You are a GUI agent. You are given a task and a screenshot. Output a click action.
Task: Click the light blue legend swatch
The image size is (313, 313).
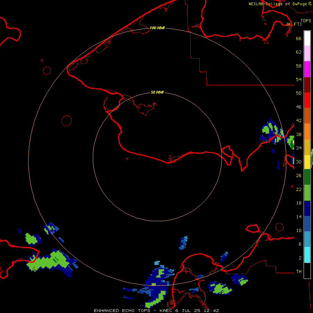point(307,239)
